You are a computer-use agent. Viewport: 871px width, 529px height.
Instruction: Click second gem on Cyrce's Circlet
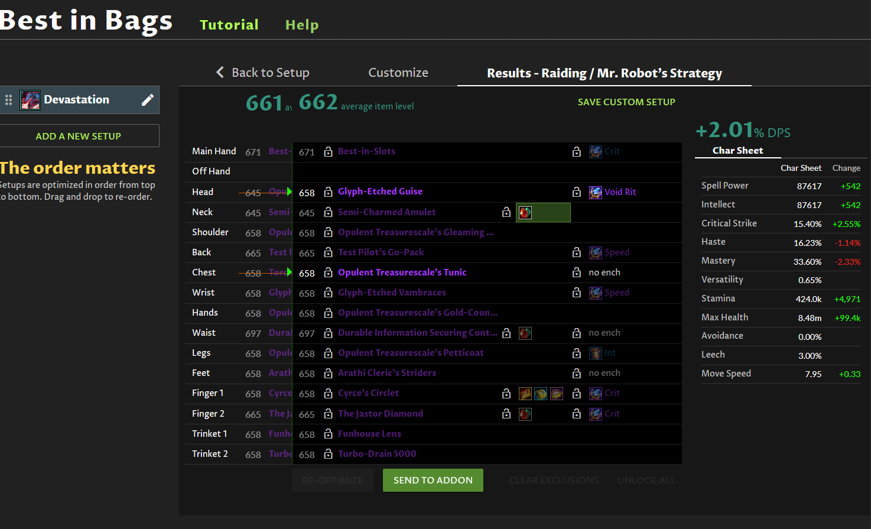pyautogui.click(x=541, y=393)
